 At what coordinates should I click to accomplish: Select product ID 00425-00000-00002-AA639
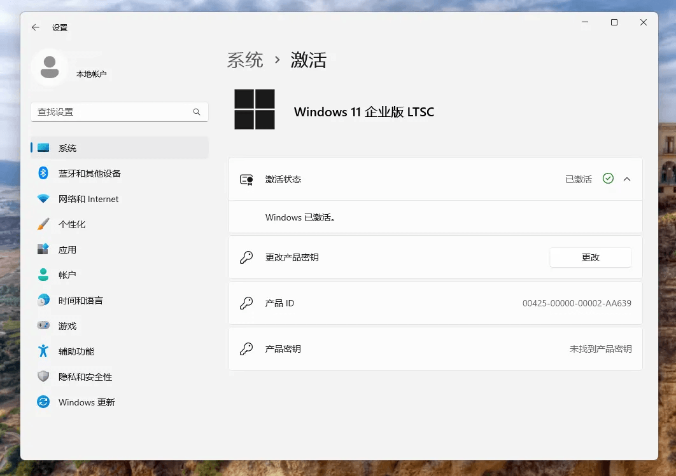coord(577,303)
